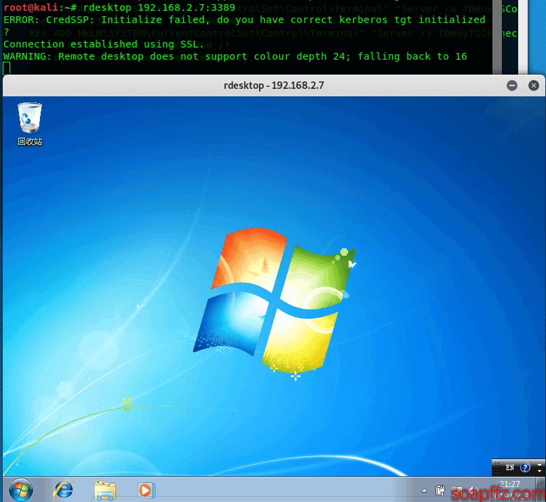This screenshot has height=502, width=546.
Task: Click the EN input language indicator
Action: 510,467
